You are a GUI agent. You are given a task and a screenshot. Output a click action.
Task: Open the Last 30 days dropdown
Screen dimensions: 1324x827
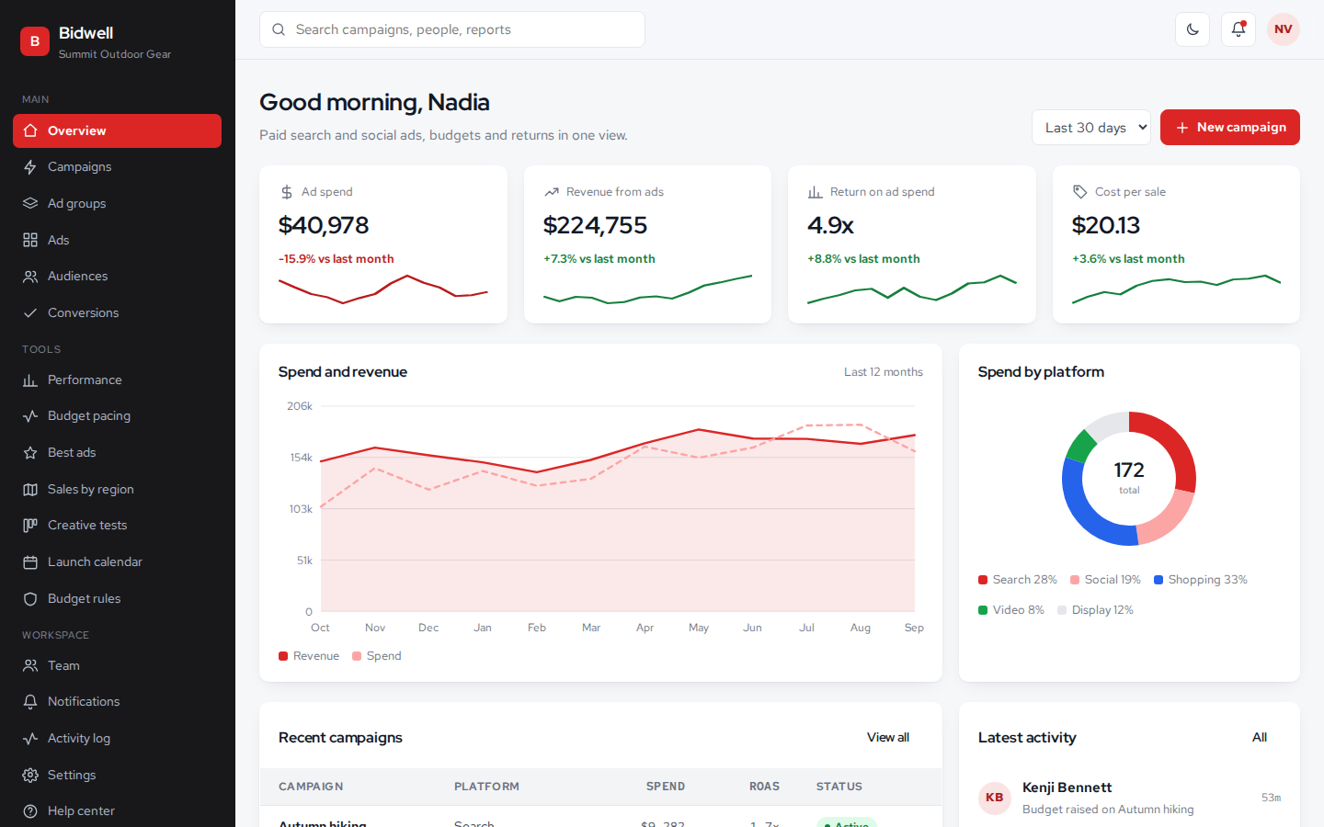(x=1090, y=128)
